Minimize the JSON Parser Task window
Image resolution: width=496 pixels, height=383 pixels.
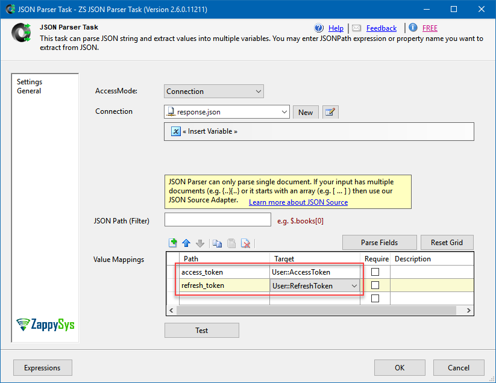pos(427,9)
